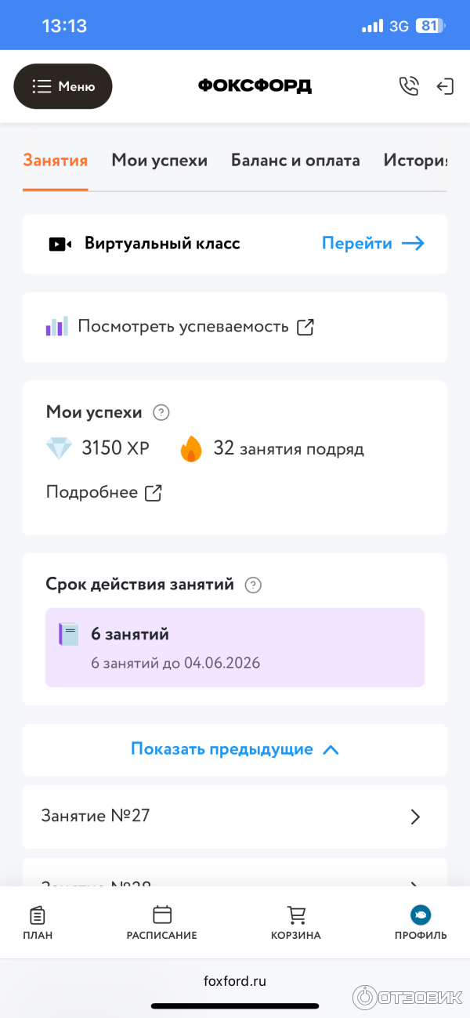
Task: Expand Занятие №28 details
Action: pos(235,884)
